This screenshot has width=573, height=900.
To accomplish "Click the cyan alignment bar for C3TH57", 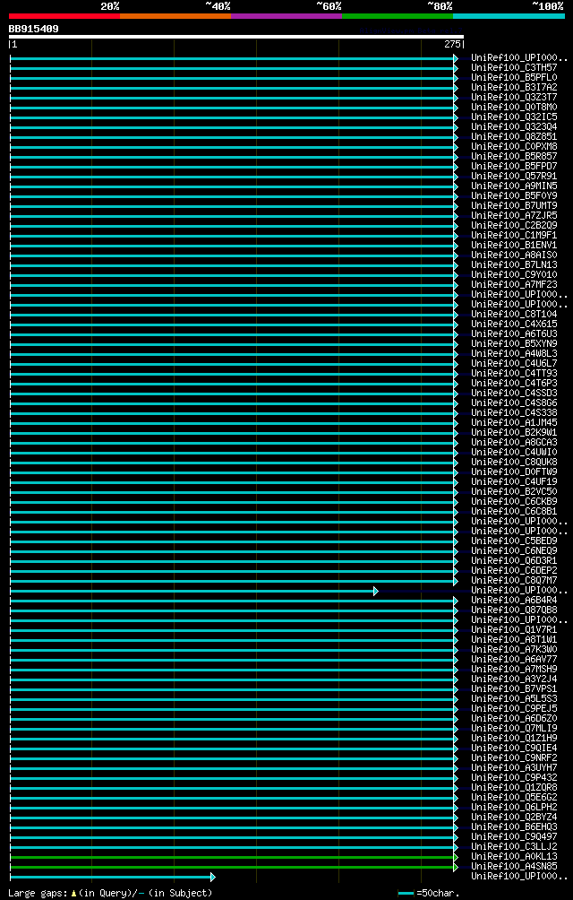I will pos(234,68).
